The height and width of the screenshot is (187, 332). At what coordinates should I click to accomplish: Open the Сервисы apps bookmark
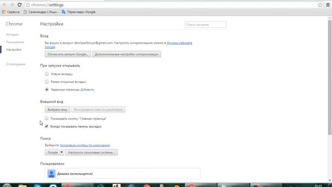pos(10,12)
